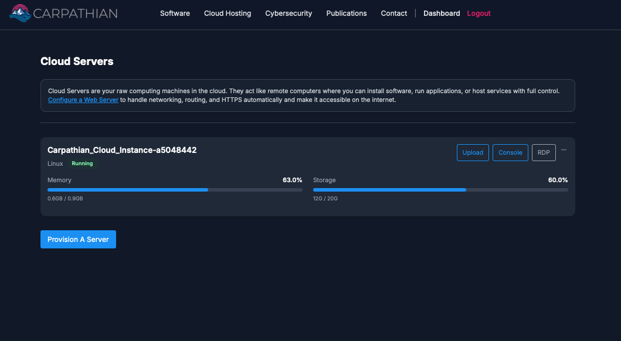Click the Running status badge
The image size is (621, 341).
pyautogui.click(x=82, y=163)
